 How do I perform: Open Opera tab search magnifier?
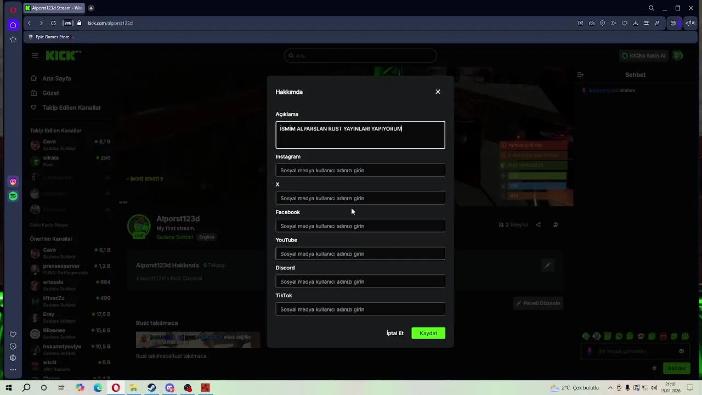[652, 8]
